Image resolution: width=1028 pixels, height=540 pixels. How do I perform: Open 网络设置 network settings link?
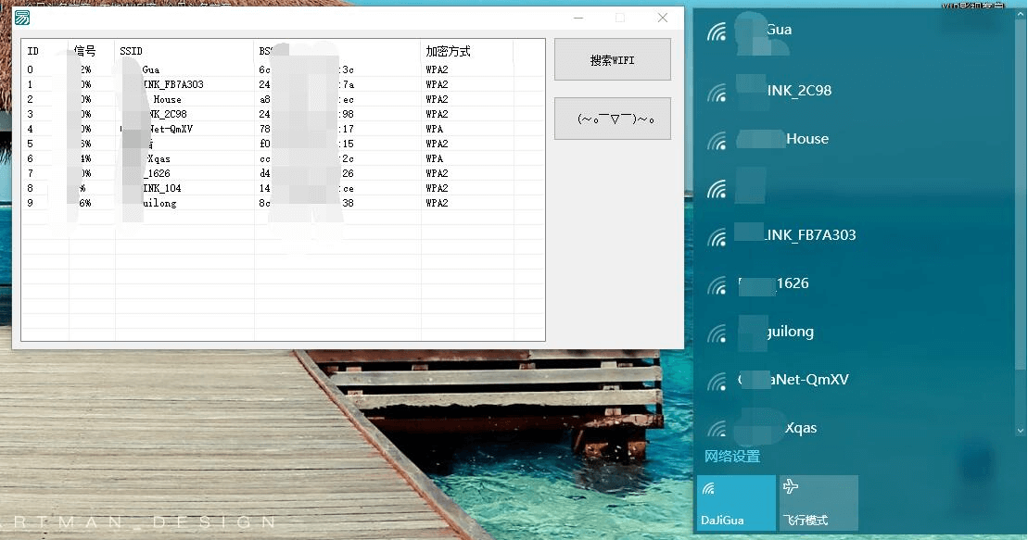(731, 457)
